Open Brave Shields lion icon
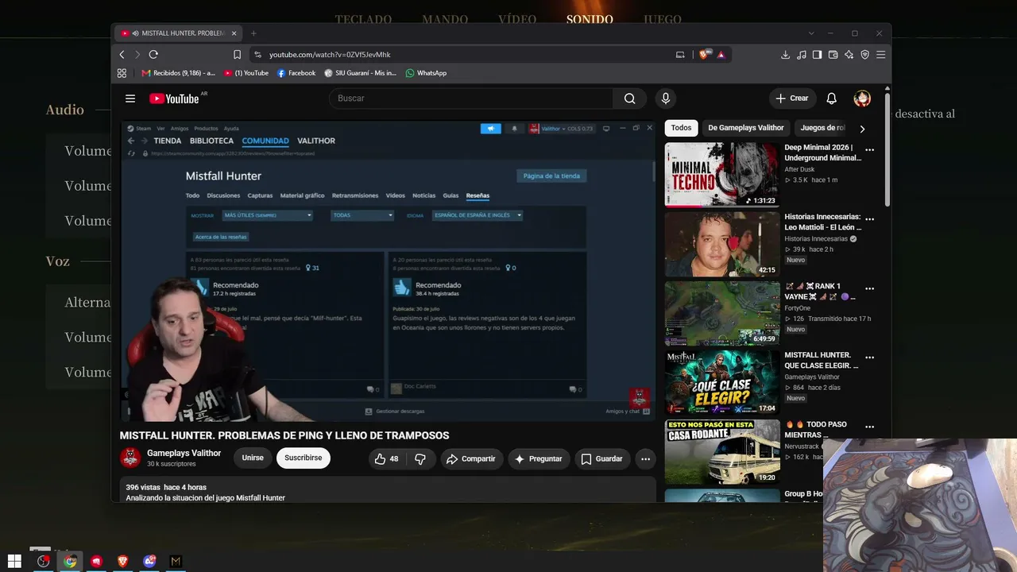The width and height of the screenshot is (1017, 572). click(x=704, y=55)
